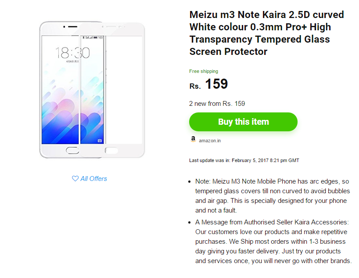
Task: Click the Rs. currency label before the price
Action: point(195,87)
